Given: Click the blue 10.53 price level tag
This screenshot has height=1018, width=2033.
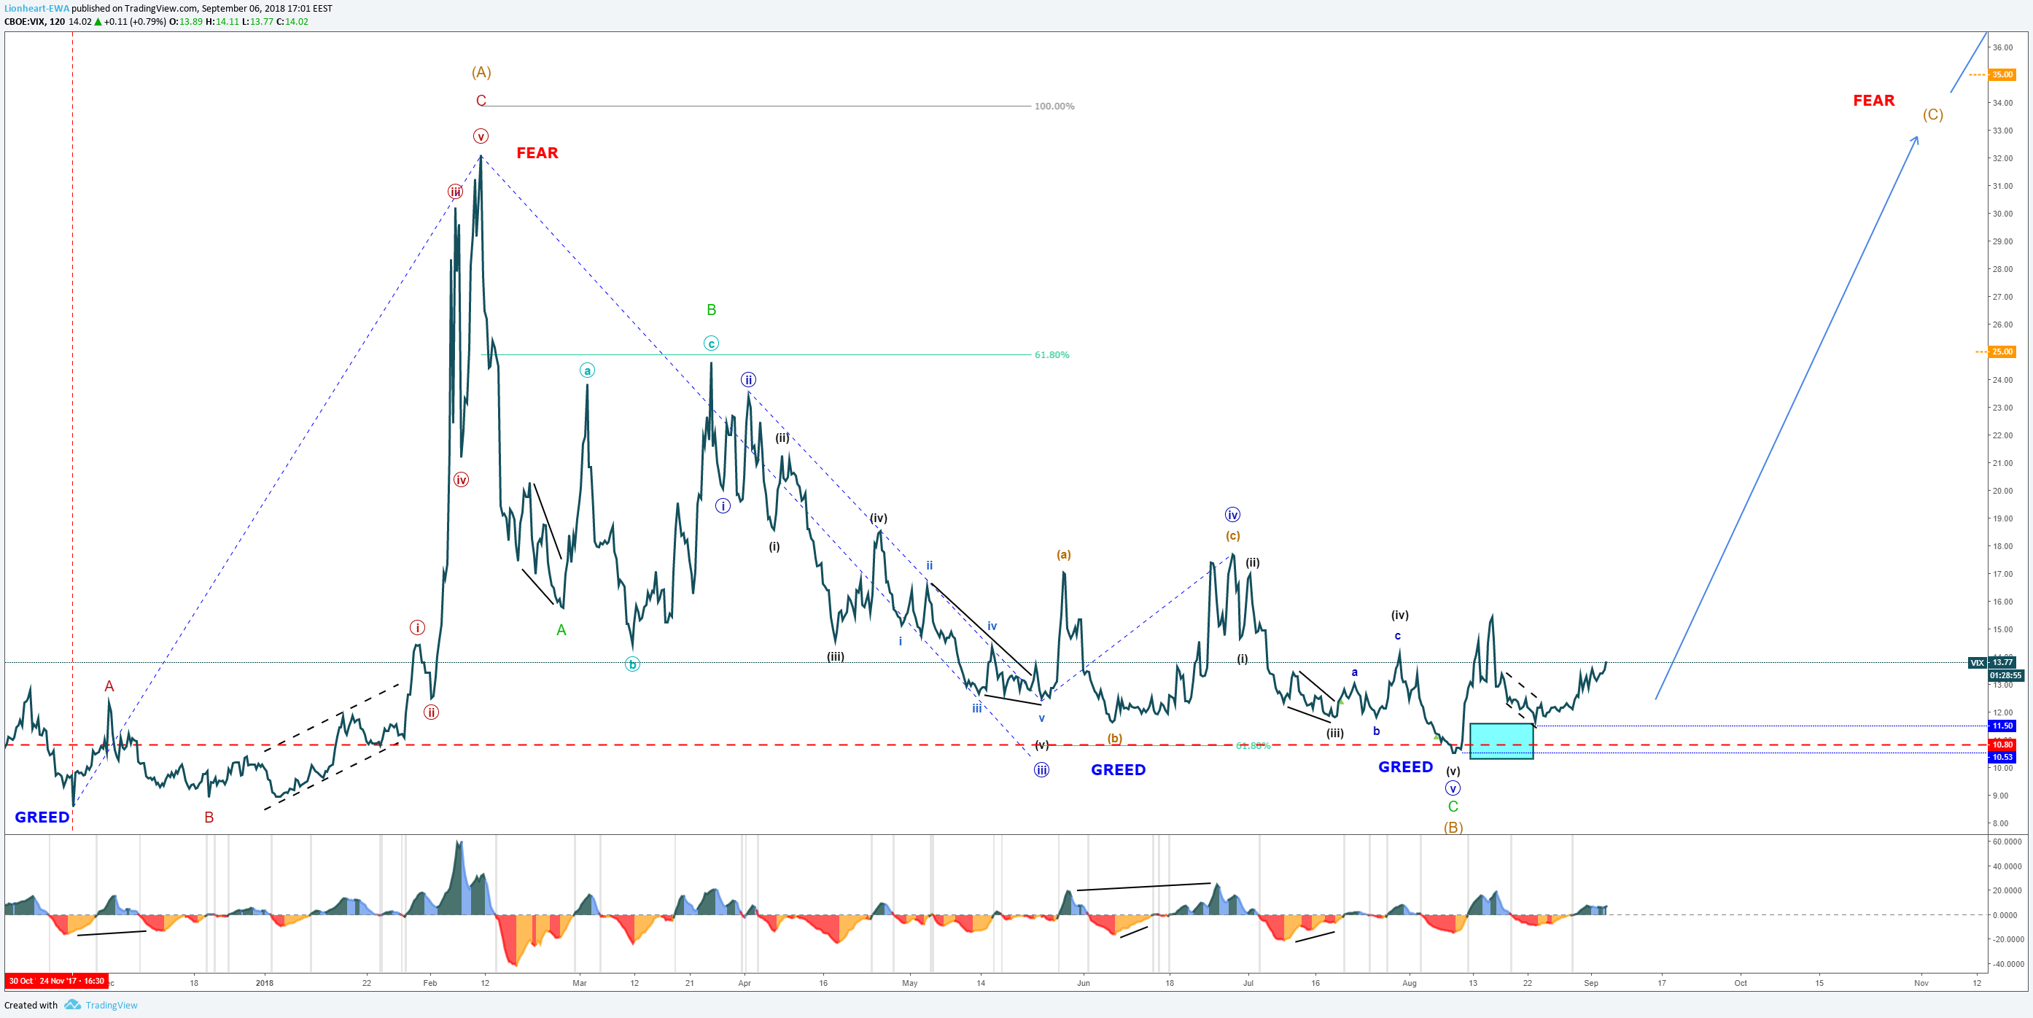Looking at the screenshot, I should (2002, 757).
